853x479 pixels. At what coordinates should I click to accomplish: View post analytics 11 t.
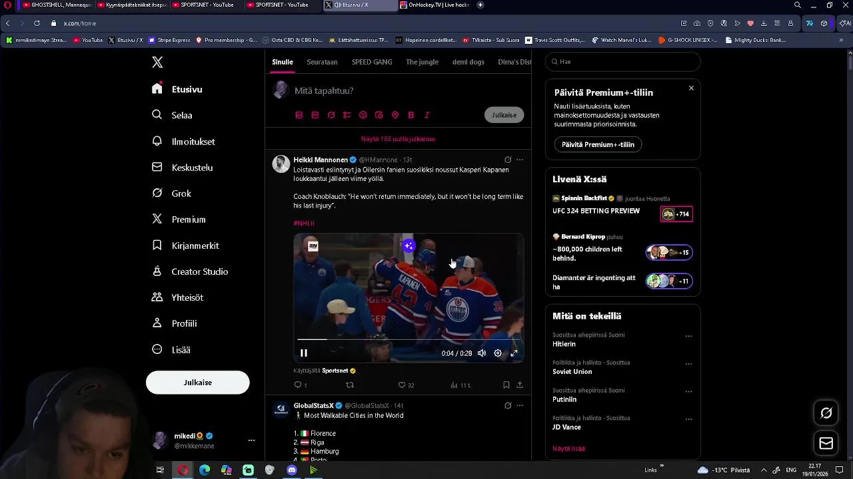coord(460,385)
